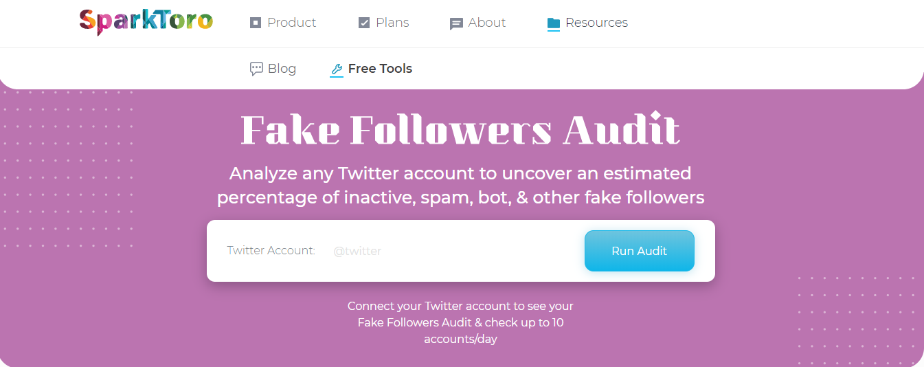Click the "Connect your Twitter account" note
This screenshot has width=924, height=367.
click(x=460, y=322)
